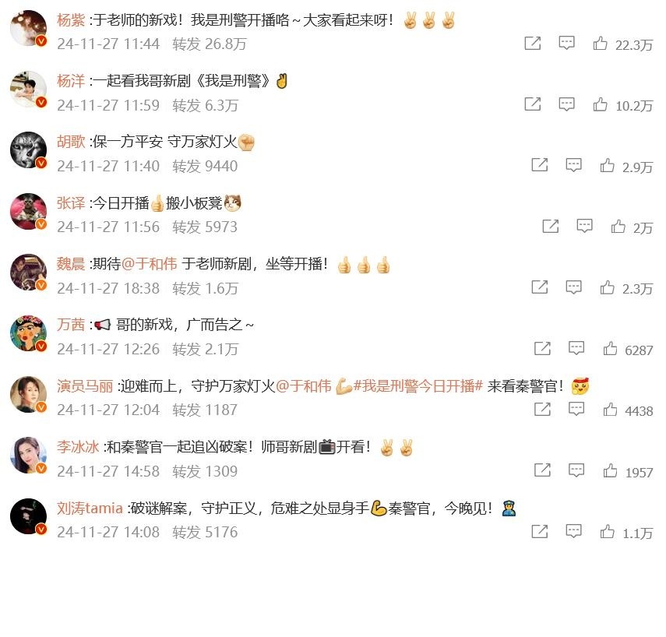Click 杨洋's avatar thumbnail
666x637 pixels.
(29, 90)
